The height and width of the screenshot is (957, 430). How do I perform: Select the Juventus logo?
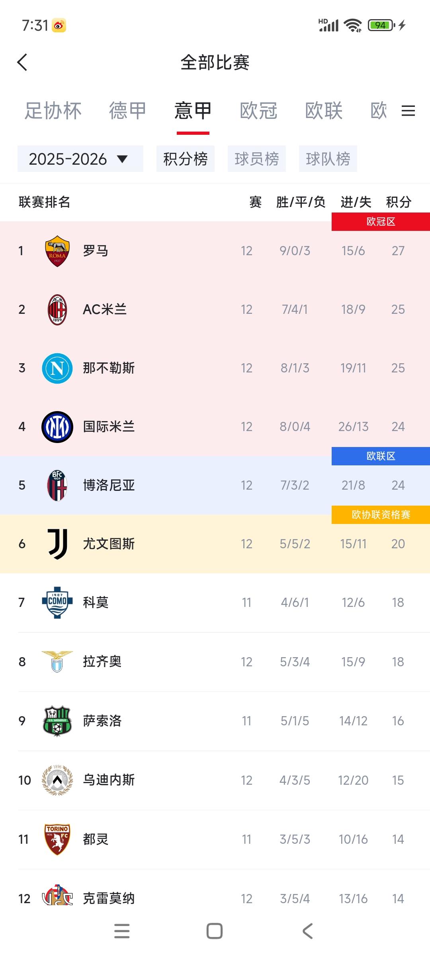[57, 543]
